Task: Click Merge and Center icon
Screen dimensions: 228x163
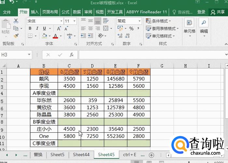Action: (x=106, y=28)
